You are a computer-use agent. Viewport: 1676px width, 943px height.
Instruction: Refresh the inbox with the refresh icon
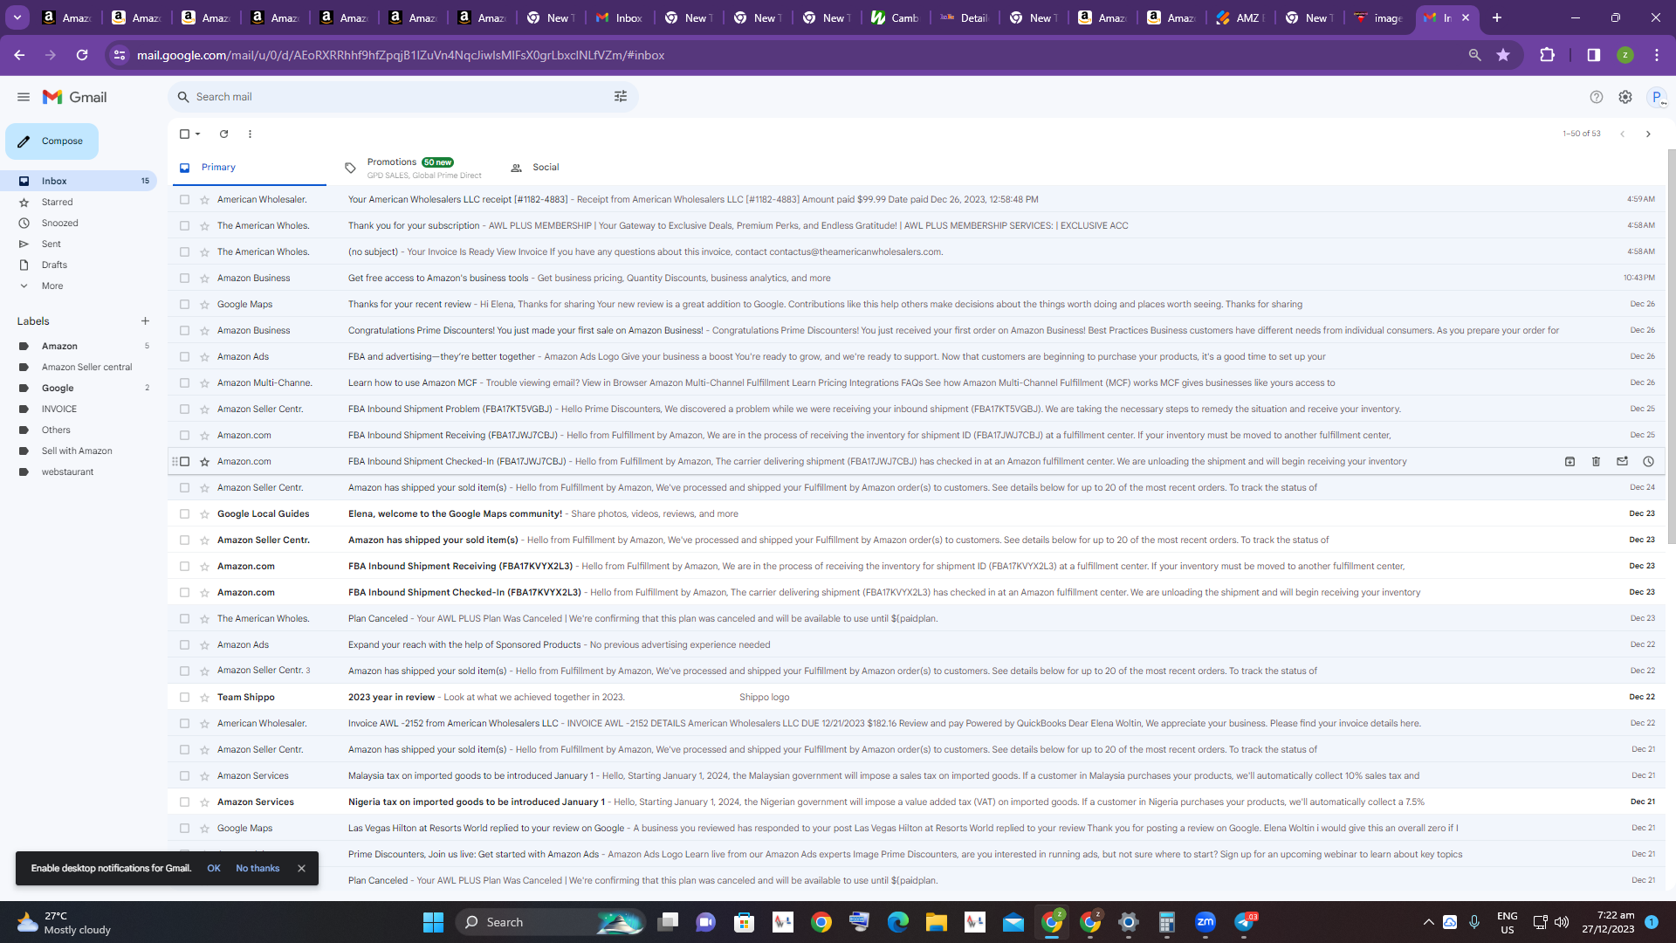click(x=223, y=134)
